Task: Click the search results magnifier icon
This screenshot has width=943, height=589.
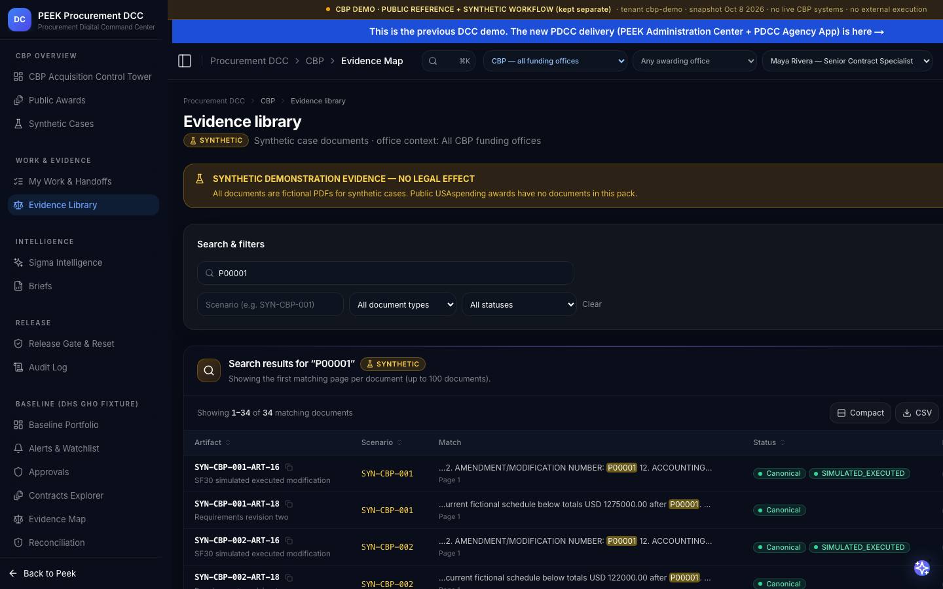Action: point(209,370)
